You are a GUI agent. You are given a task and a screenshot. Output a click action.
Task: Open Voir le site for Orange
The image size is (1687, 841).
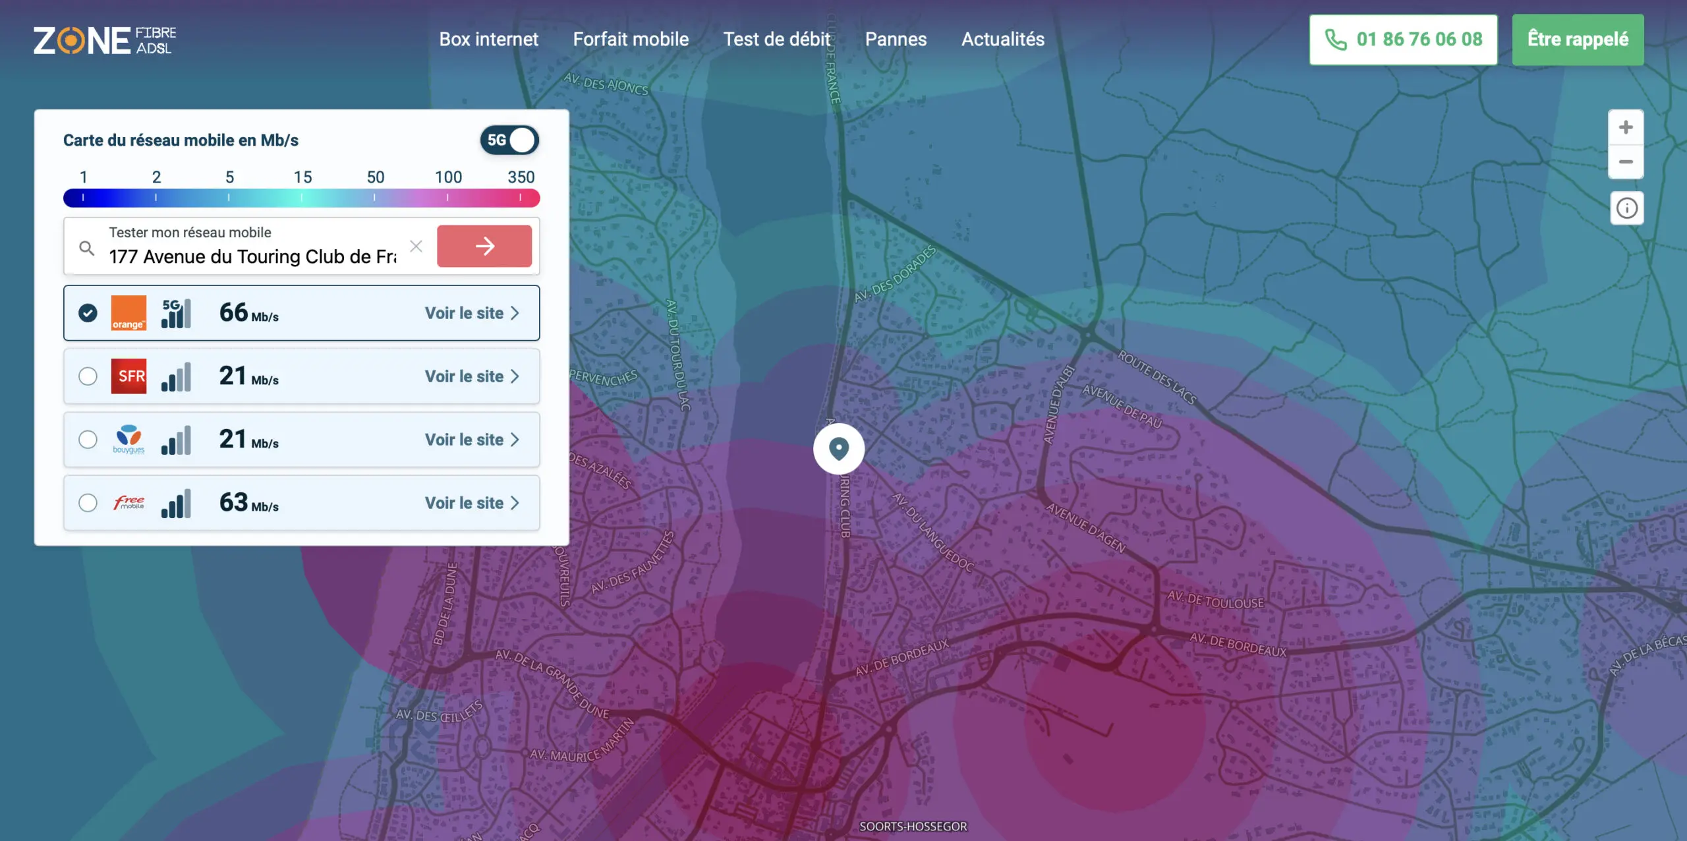[472, 313]
